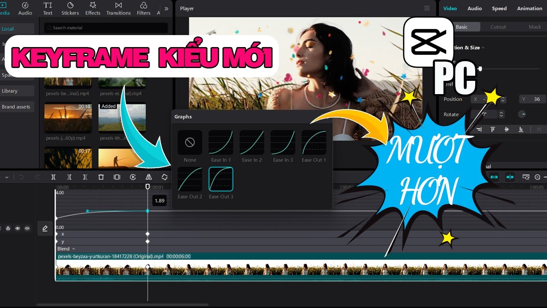Open the Player panel menu icon
The height and width of the screenshot is (308, 547).
[x=427, y=8]
